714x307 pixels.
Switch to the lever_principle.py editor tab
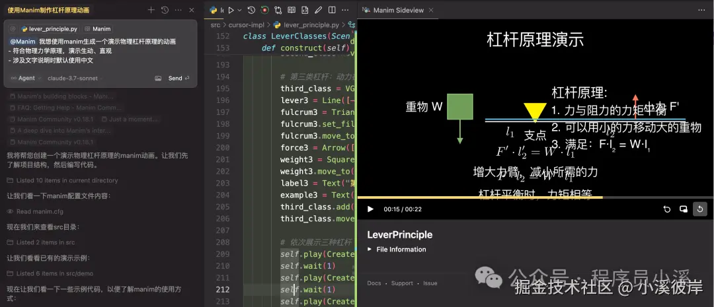(216, 10)
